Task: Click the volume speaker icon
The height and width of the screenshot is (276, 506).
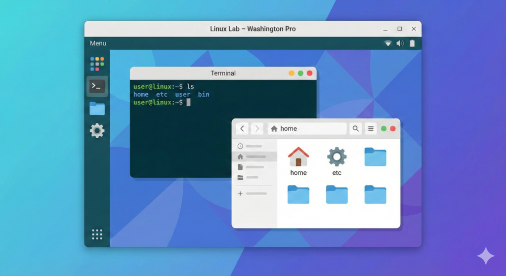Action: click(x=400, y=43)
